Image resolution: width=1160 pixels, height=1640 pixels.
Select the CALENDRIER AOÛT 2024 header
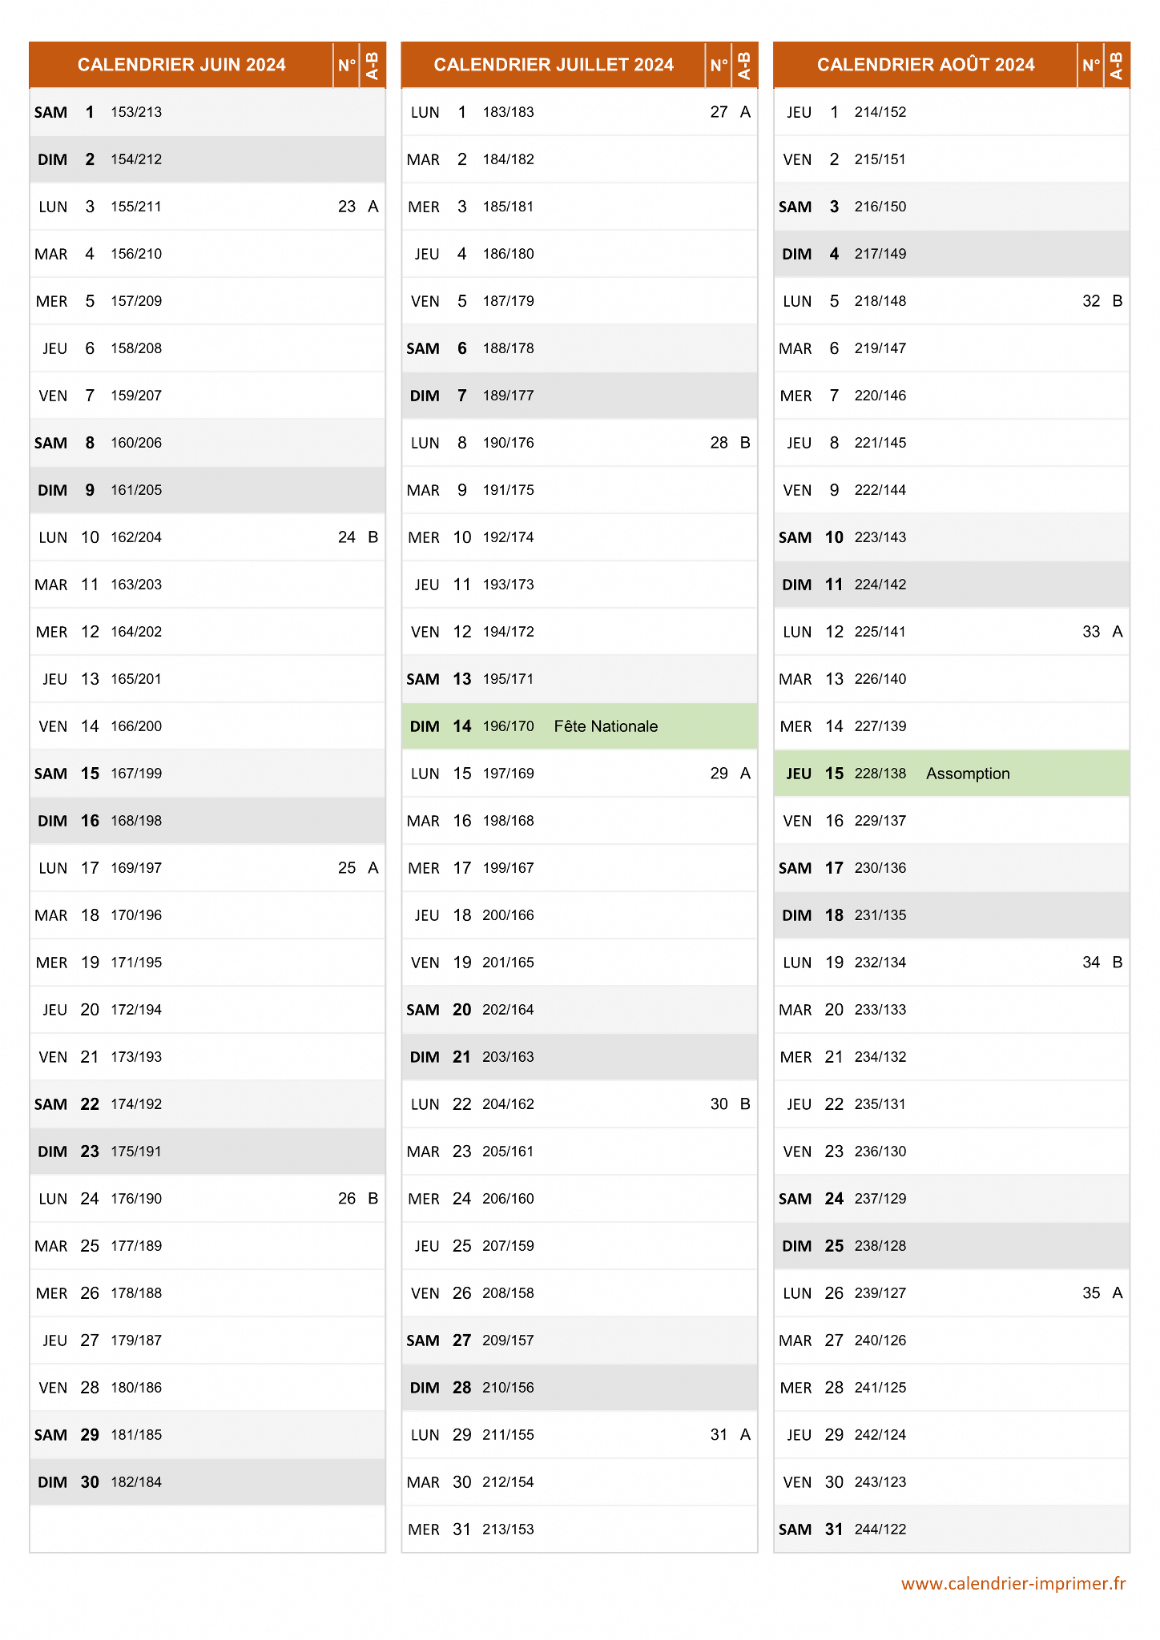click(x=925, y=65)
